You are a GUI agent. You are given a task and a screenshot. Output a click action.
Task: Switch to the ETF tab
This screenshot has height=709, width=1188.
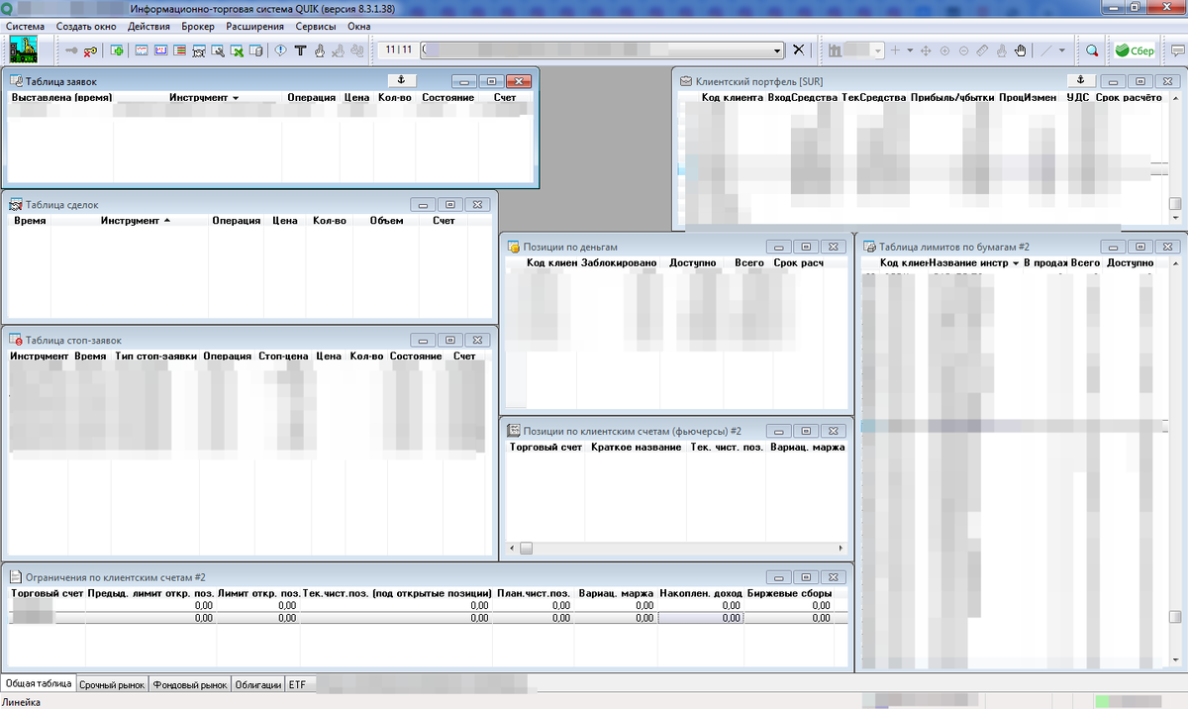tap(297, 684)
